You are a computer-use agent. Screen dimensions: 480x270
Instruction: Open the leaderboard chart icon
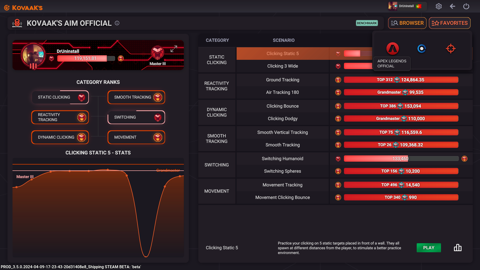tap(458, 248)
